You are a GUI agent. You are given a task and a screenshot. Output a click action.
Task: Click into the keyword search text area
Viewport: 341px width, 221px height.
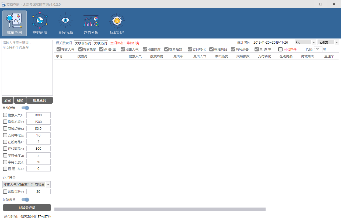click(27, 67)
